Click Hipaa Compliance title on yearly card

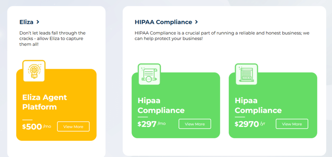pos(258,106)
